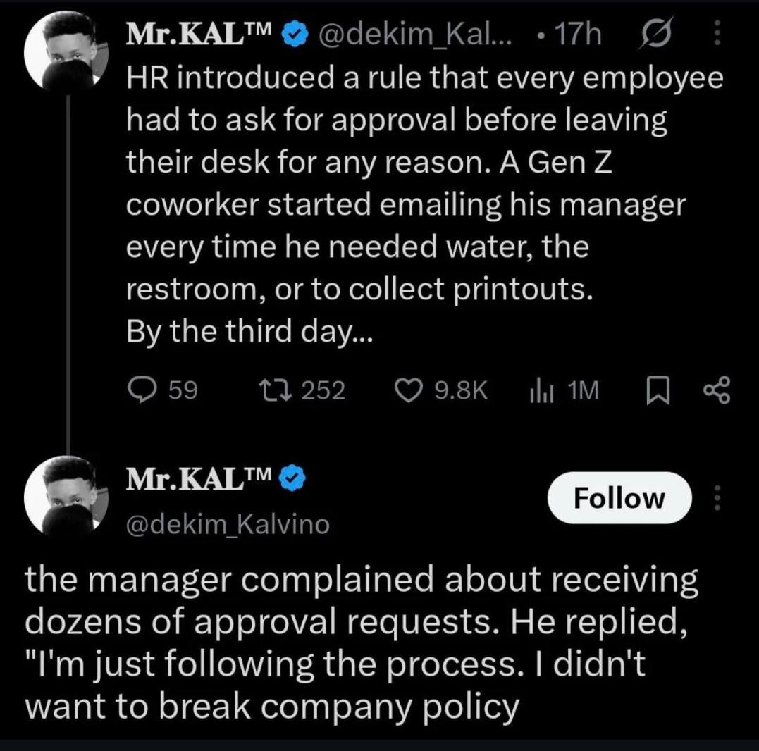Screen dimensions: 759x751
Task: Click truncated @dekim_Kal... handle in first tweet
Action: (414, 35)
